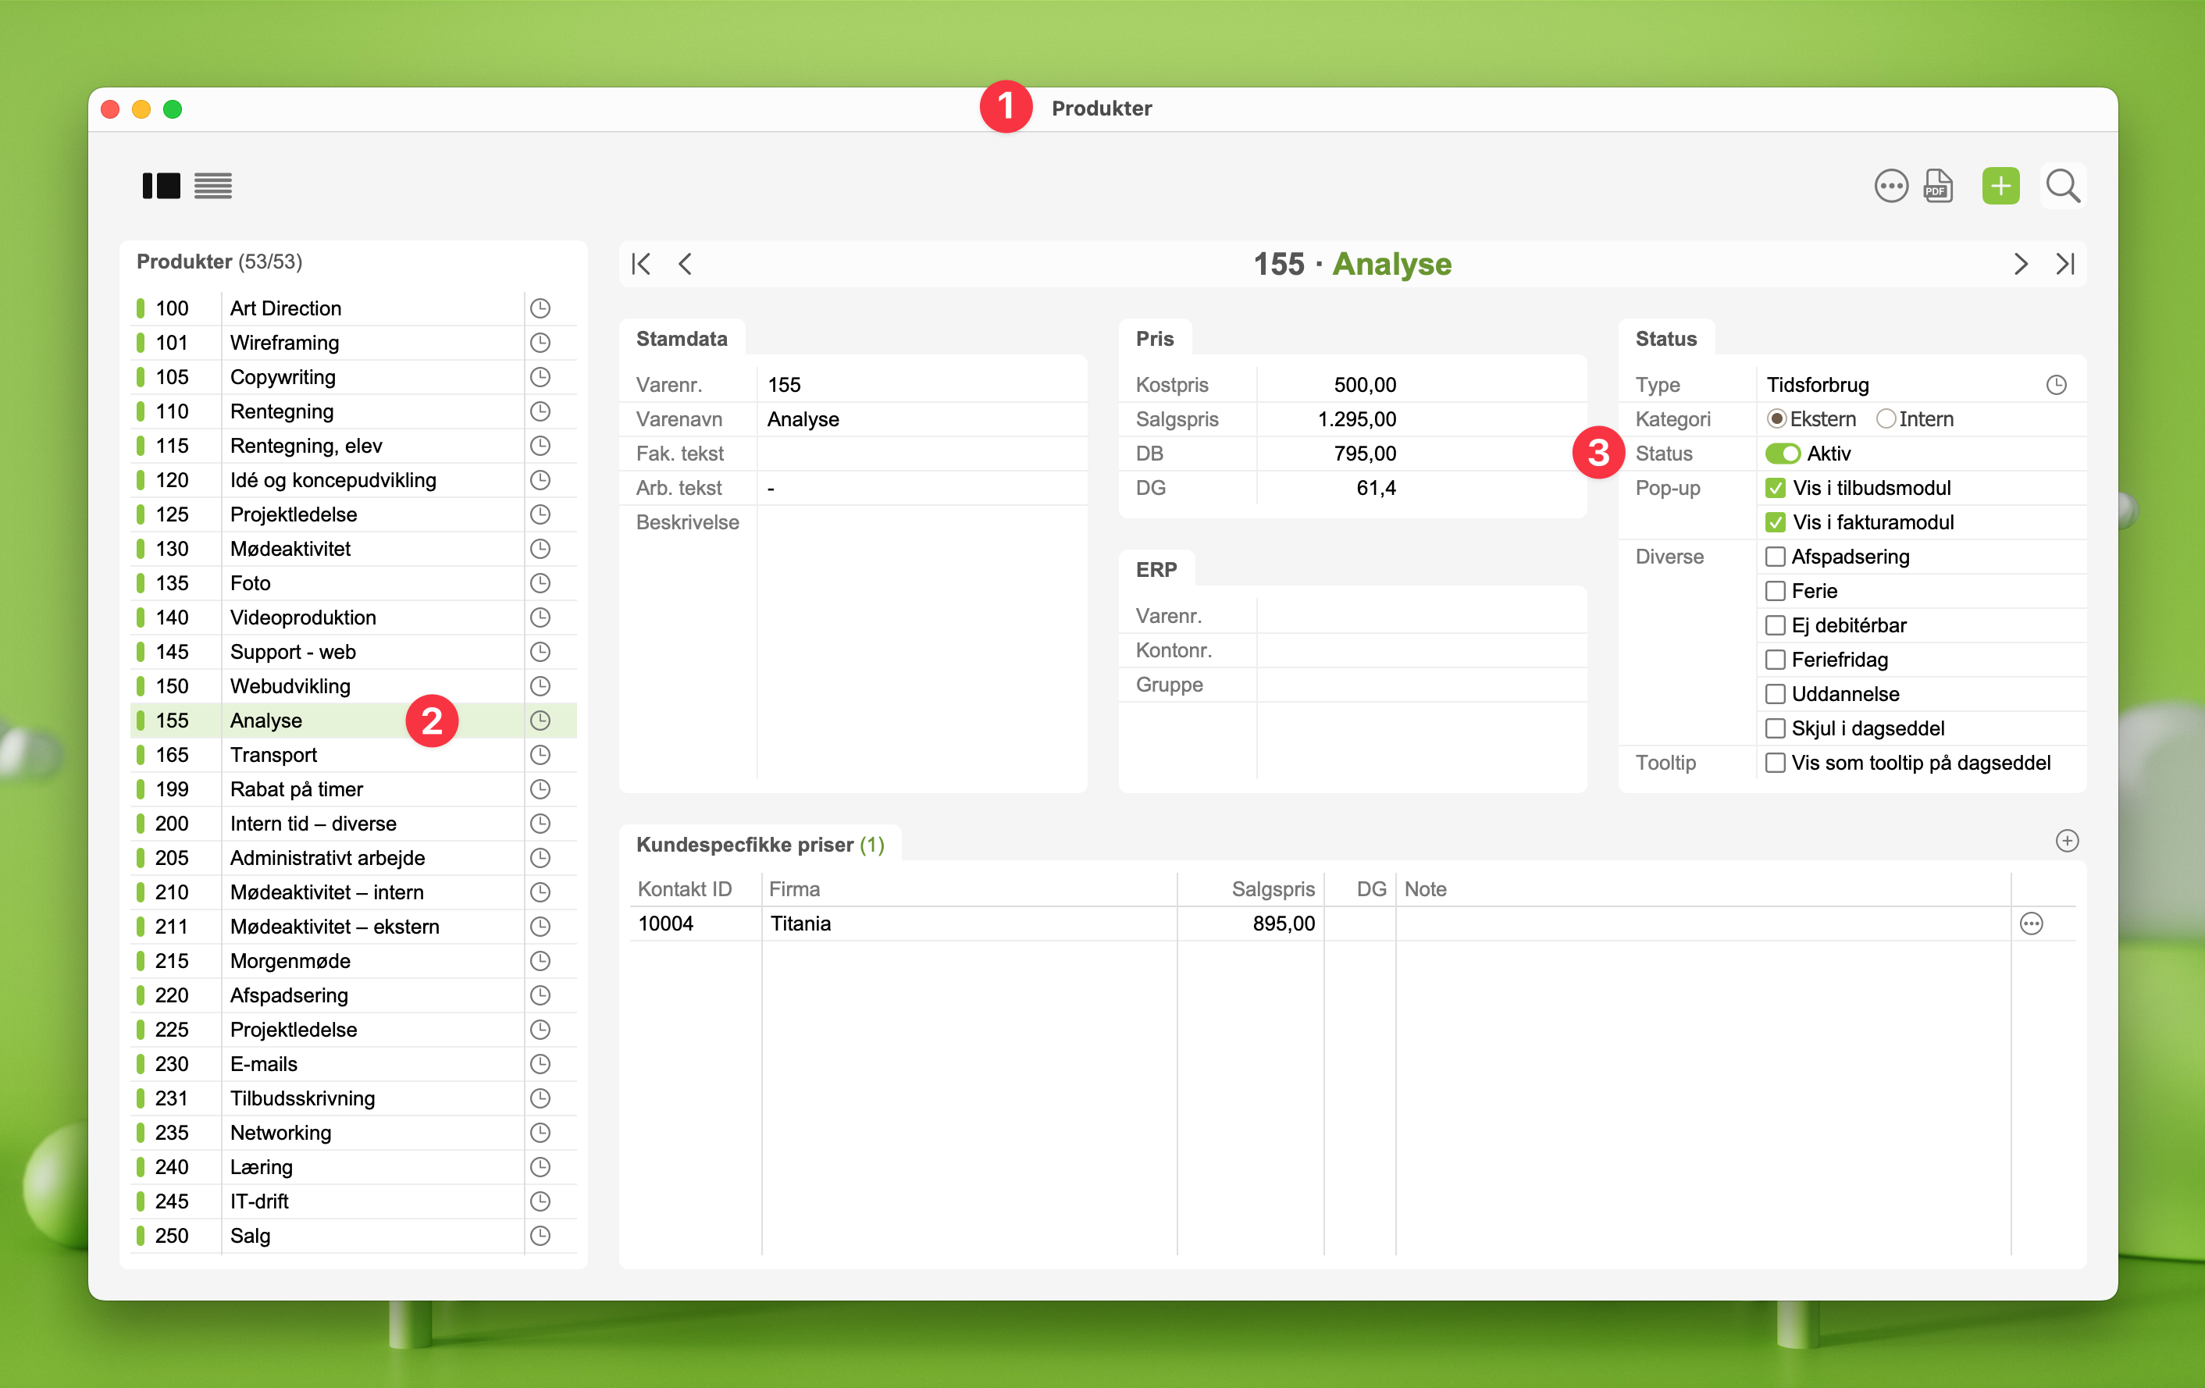The height and width of the screenshot is (1388, 2205).
Task: Switch to list view icon
Action: 212,186
